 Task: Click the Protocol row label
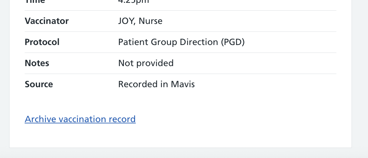click(x=42, y=42)
